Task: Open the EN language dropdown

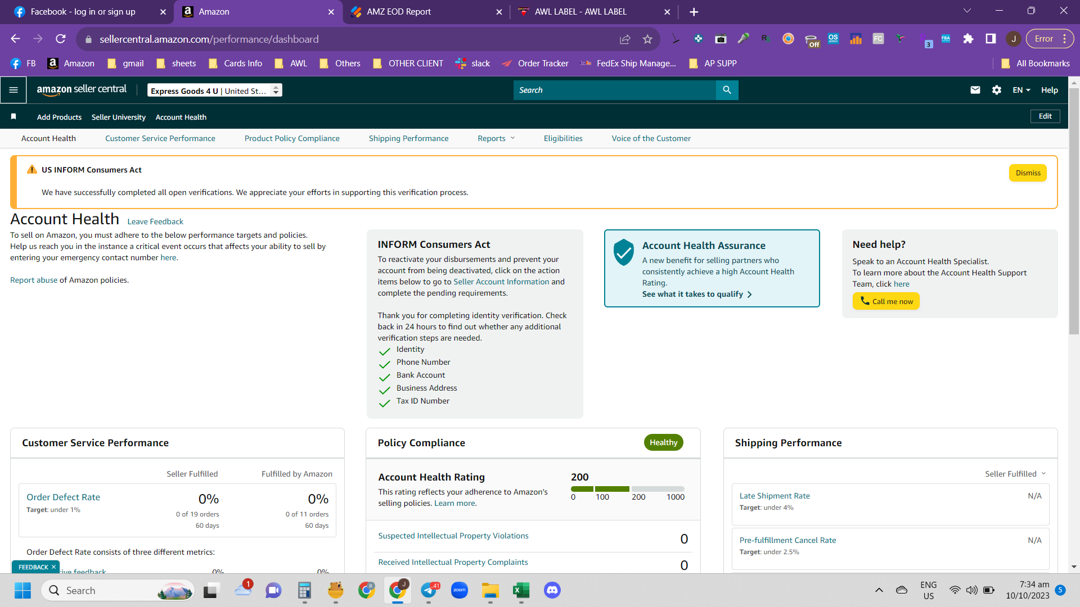Action: click(x=1021, y=90)
